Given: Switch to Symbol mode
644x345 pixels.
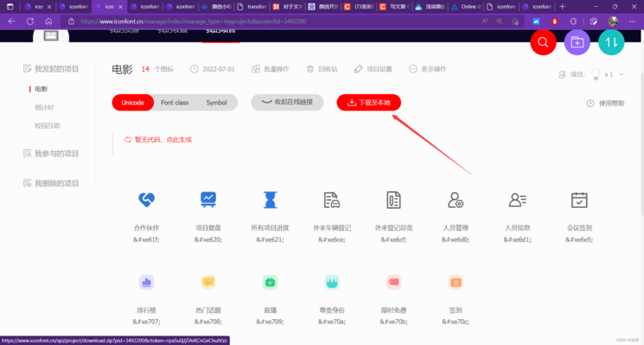Looking at the screenshot, I should click(216, 103).
